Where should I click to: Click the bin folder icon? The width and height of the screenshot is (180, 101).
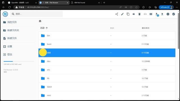tap(43, 36)
